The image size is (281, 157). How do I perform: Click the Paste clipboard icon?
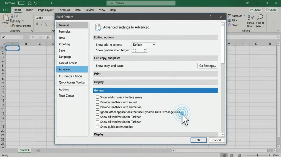point(5,18)
